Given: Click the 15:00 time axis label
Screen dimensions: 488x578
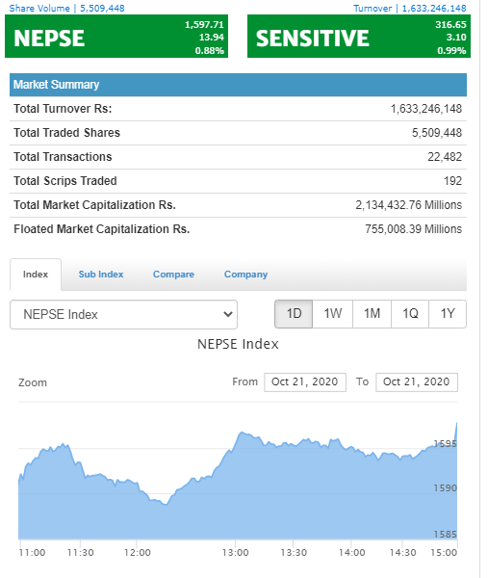Looking at the screenshot, I should (444, 553).
